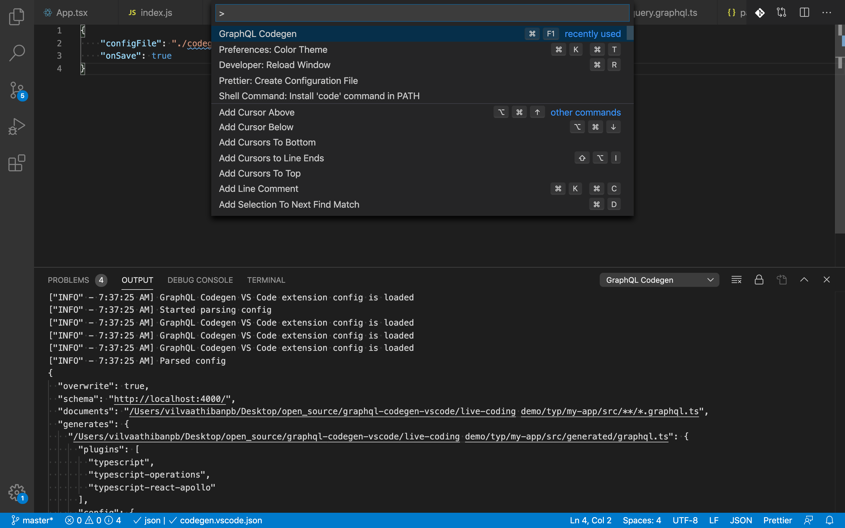Screen dimensions: 845x528
Task: Toggle the output scroll lock
Action: [x=759, y=280]
